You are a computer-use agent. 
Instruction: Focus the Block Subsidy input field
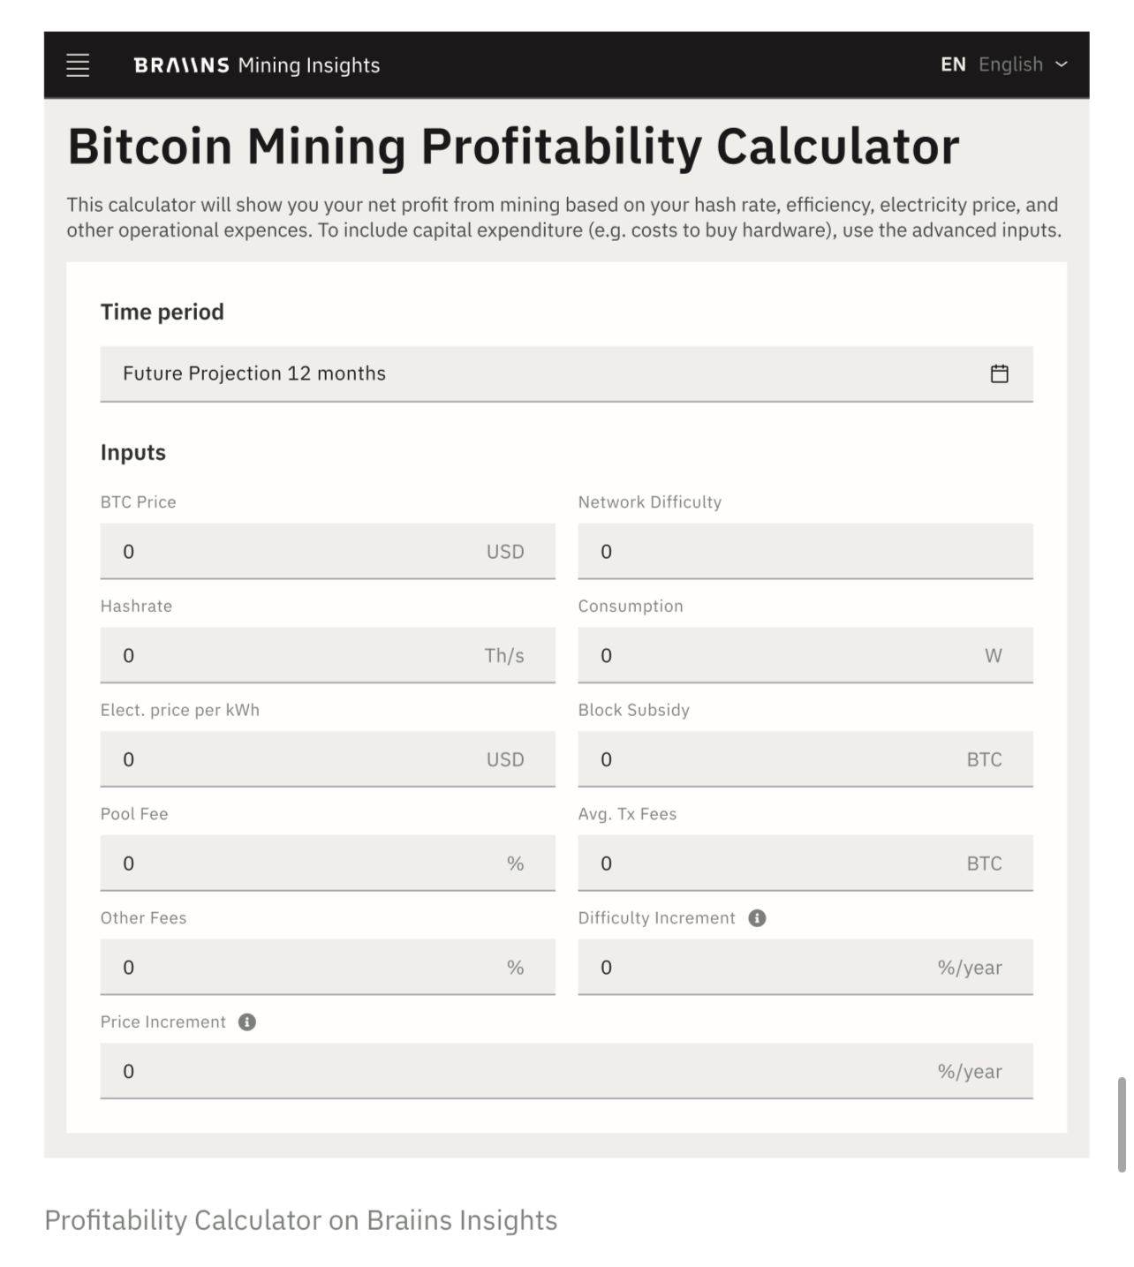[x=777, y=760]
